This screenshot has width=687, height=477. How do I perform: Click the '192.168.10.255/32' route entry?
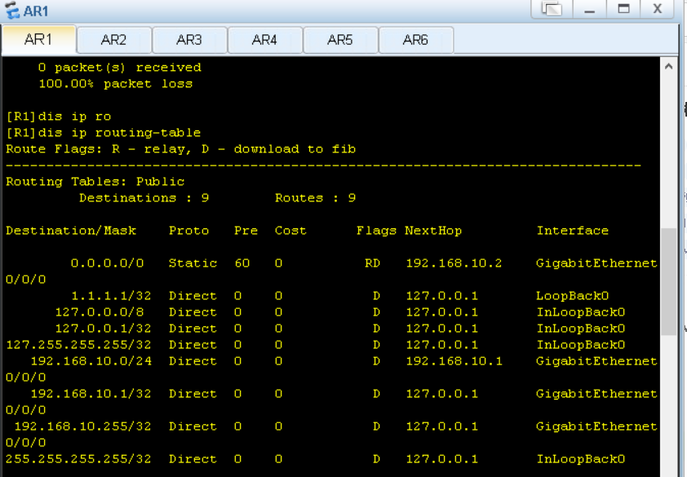coord(82,426)
